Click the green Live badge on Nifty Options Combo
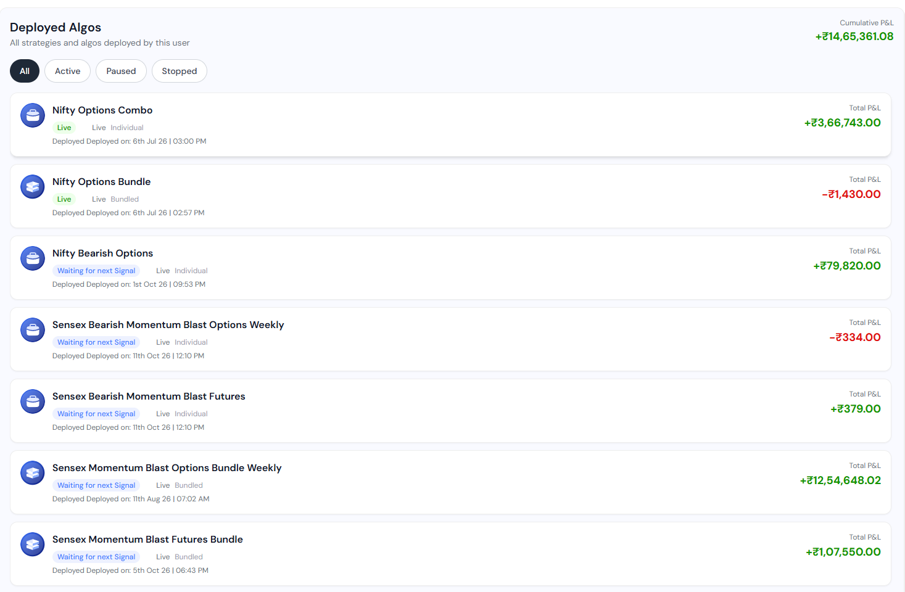Viewport: 905px width, 592px height. click(x=64, y=128)
